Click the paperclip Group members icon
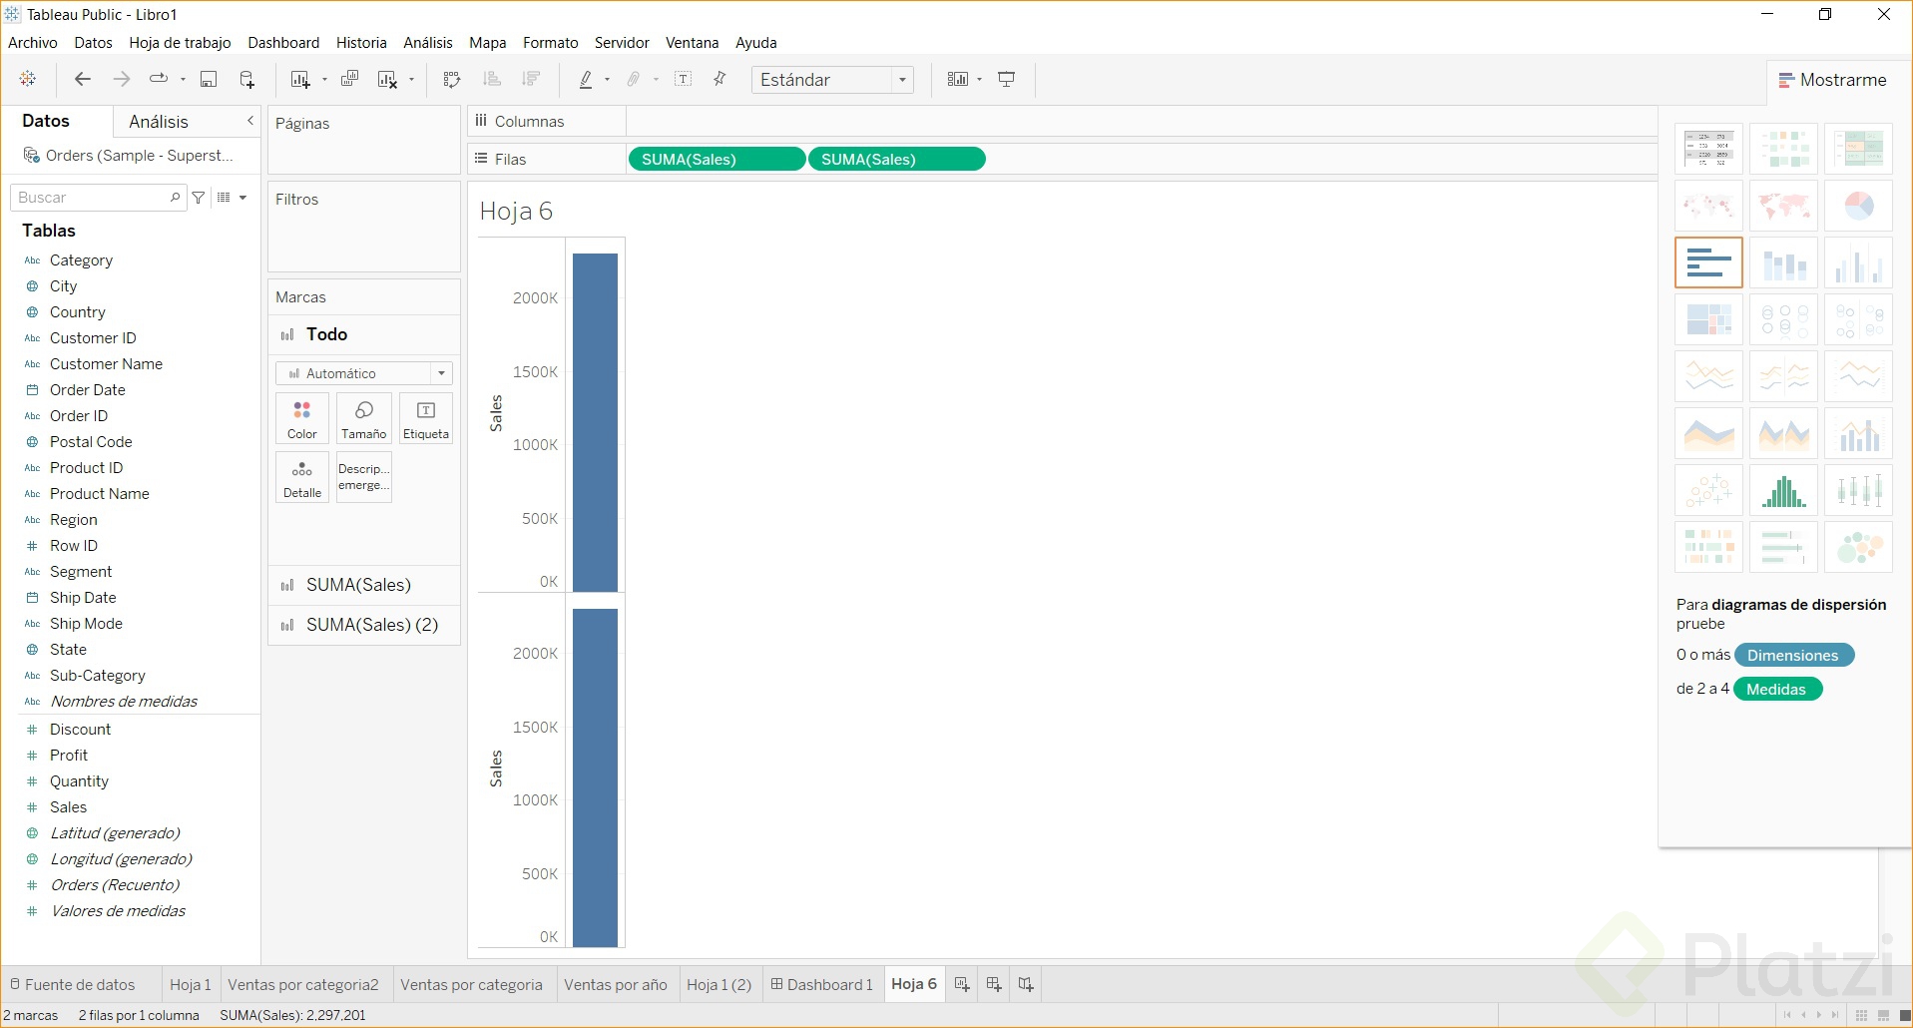Image resolution: width=1913 pixels, height=1028 pixels. (634, 80)
